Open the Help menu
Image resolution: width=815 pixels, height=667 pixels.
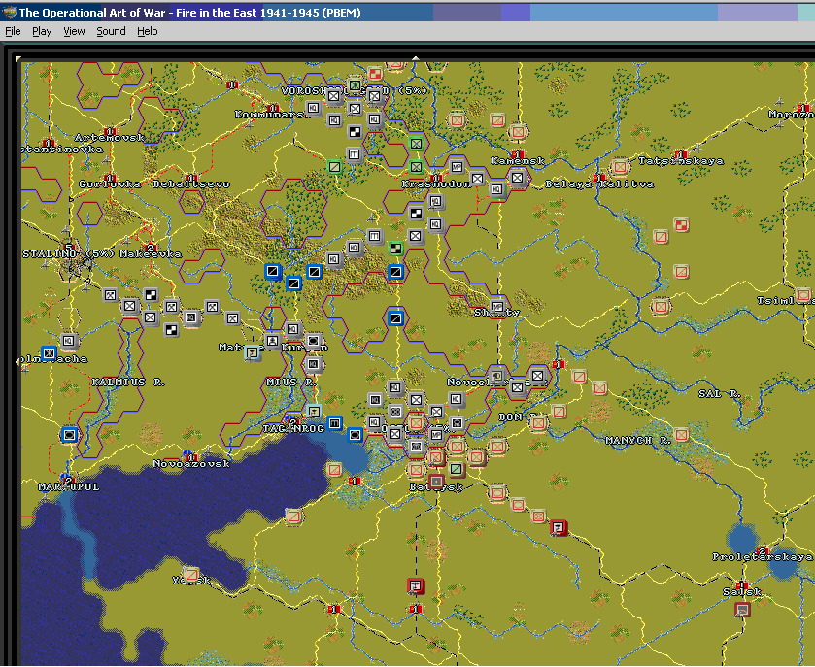click(147, 31)
